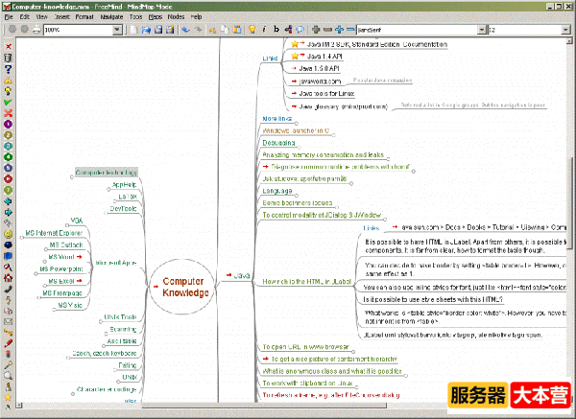Open the Navigate menu

[x=111, y=17]
